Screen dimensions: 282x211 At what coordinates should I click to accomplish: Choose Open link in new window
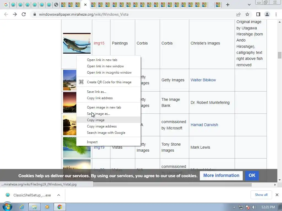click(109, 66)
